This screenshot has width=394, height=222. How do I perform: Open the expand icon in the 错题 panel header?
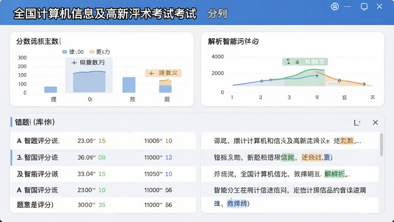click(357, 123)
